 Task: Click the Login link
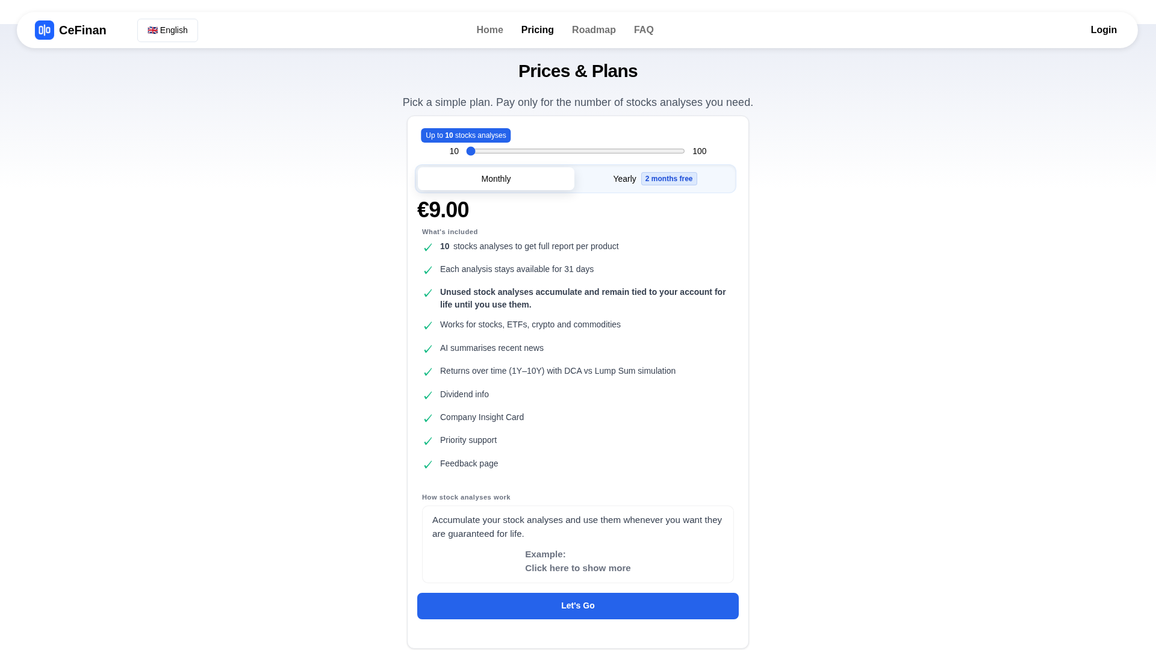click(x=1103, y=30)
